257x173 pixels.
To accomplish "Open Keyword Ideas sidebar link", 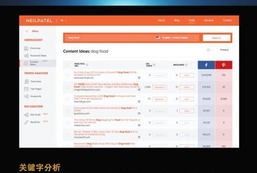I will (x=38, y=56).
